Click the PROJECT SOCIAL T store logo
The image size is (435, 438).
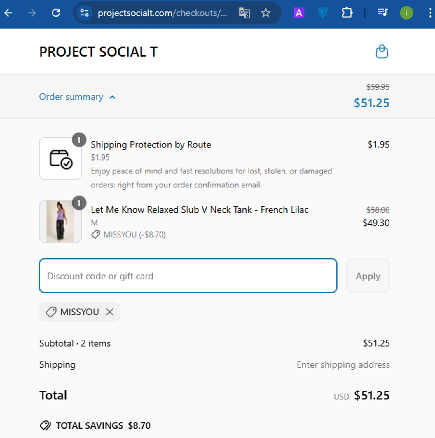point(98,52)
